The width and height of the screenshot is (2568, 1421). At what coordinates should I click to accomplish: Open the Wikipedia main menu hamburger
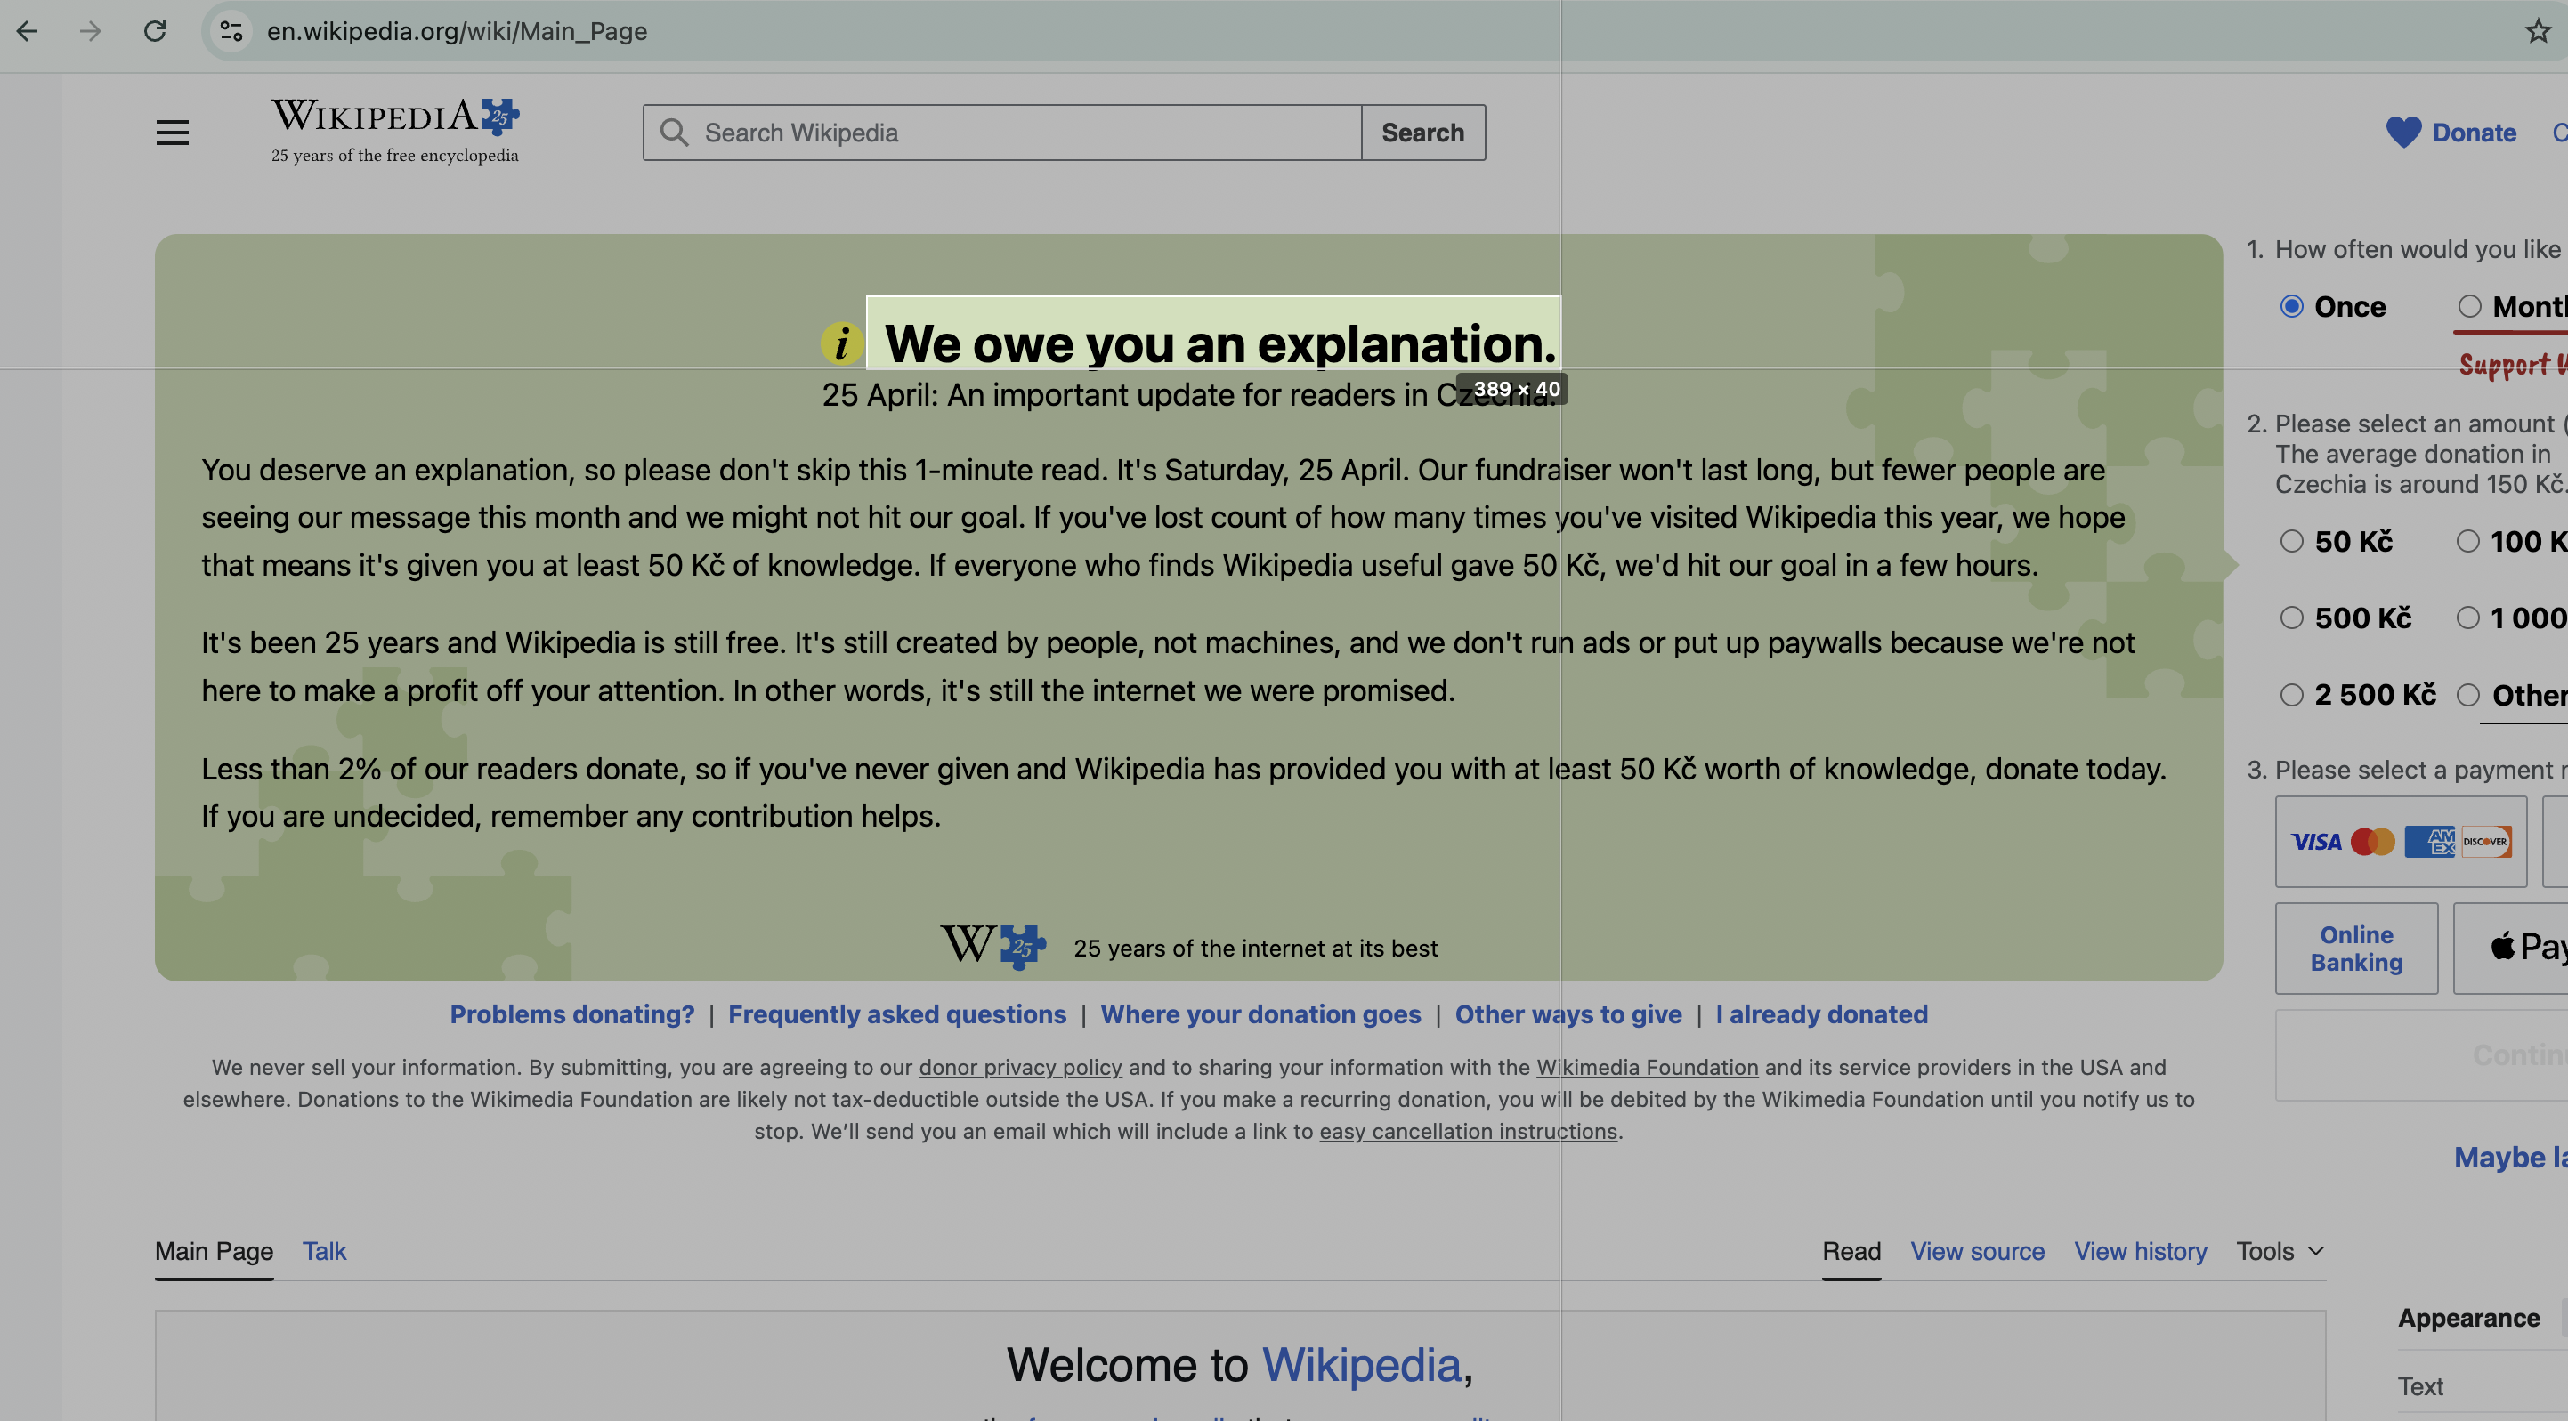tap(173, 133)
